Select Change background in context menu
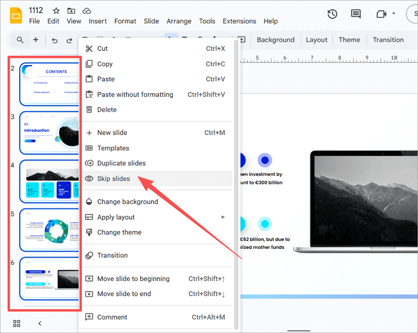This screenshot has width=418, height=333. coord(127,202)
